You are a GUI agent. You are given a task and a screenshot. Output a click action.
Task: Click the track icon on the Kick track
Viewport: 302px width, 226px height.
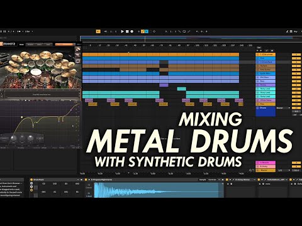[x=257, y=58]
